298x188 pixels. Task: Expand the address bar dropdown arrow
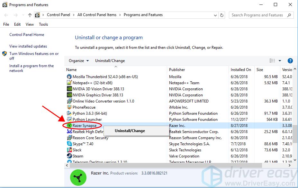(x=215, y=15)
